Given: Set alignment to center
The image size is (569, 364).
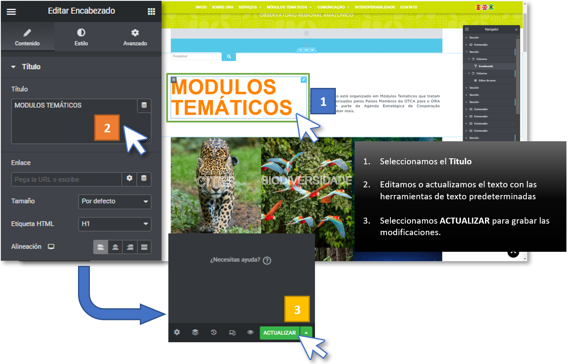Looking at the screenshot, I should (115, 247).
